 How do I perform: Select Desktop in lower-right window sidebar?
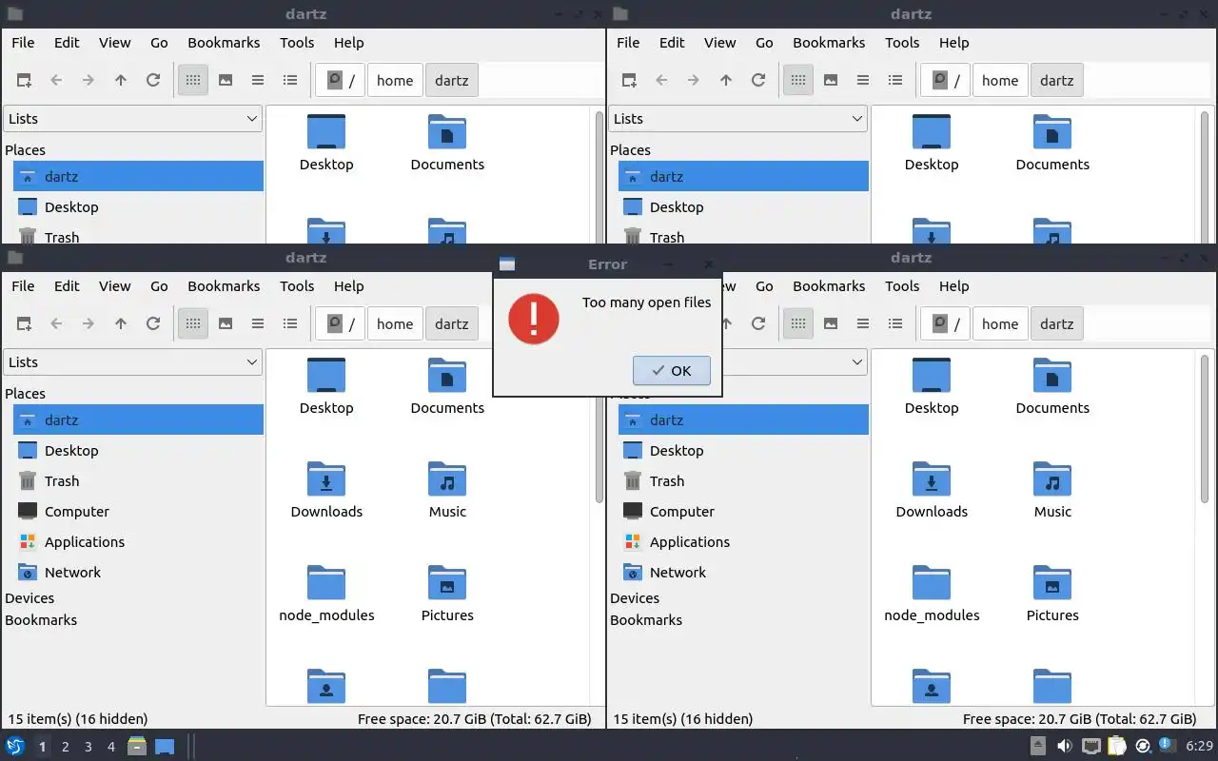click(743, 451)
